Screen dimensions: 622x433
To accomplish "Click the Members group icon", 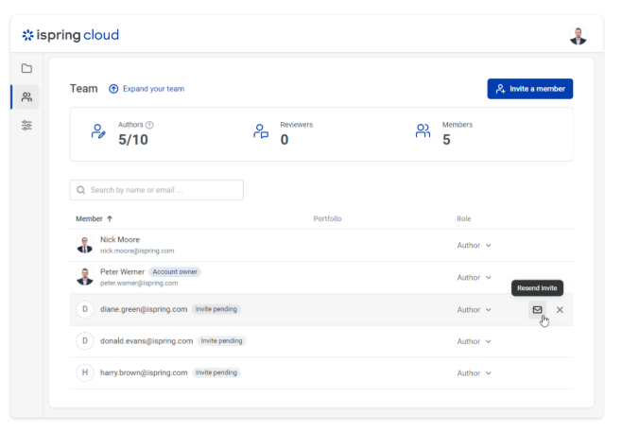I will click(x=423, y=131).
